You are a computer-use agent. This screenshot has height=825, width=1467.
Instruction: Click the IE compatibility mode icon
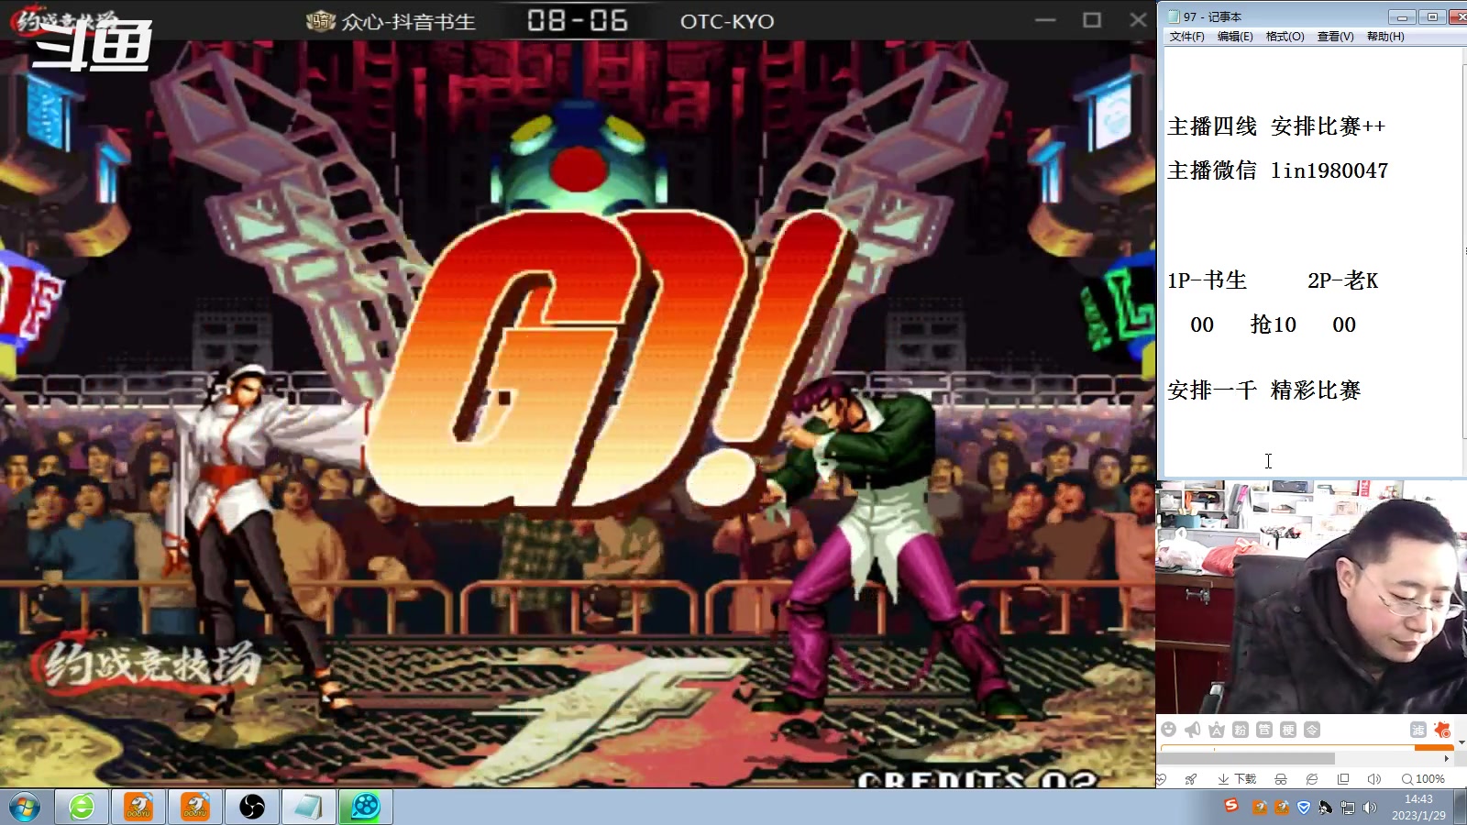[x=1312, y=779]
